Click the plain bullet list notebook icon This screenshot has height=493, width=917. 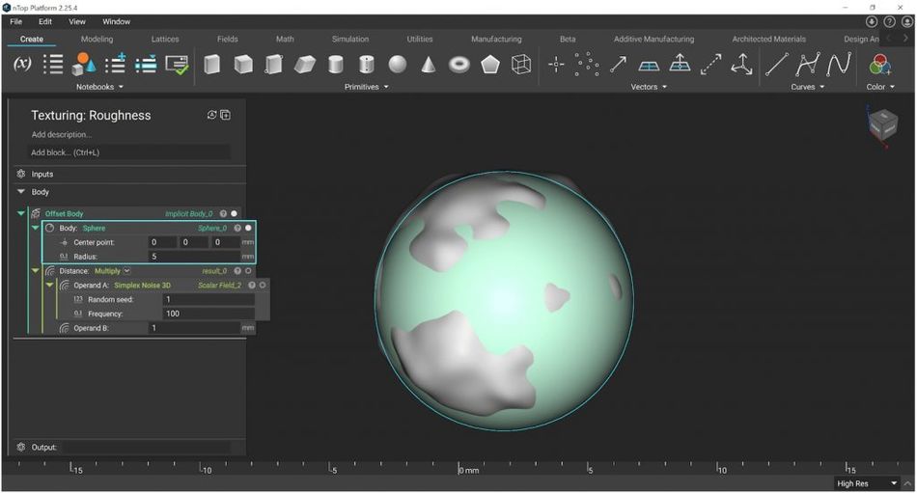click(x=53, y=64)
